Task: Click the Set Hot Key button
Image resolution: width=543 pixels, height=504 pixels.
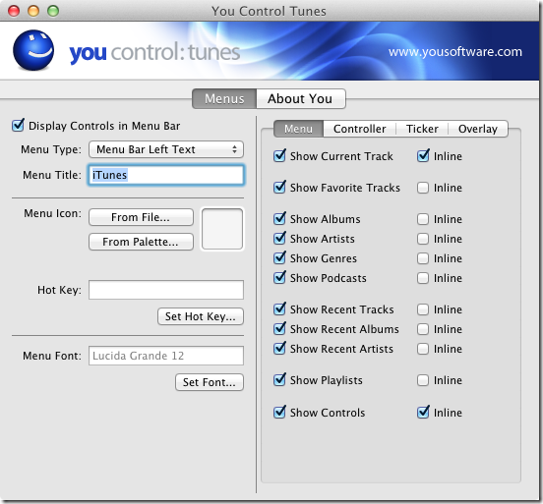Action: (x=201, y=316)
